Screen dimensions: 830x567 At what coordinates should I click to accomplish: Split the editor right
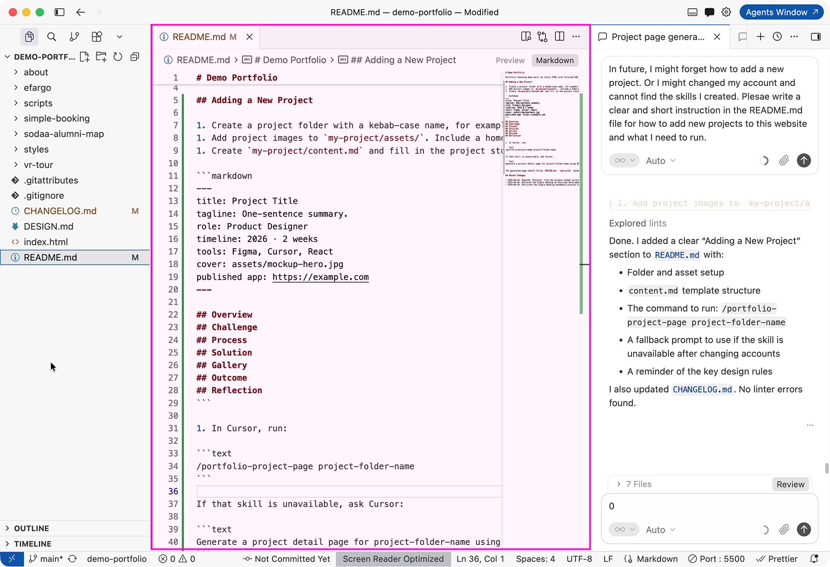click(560, 37)
